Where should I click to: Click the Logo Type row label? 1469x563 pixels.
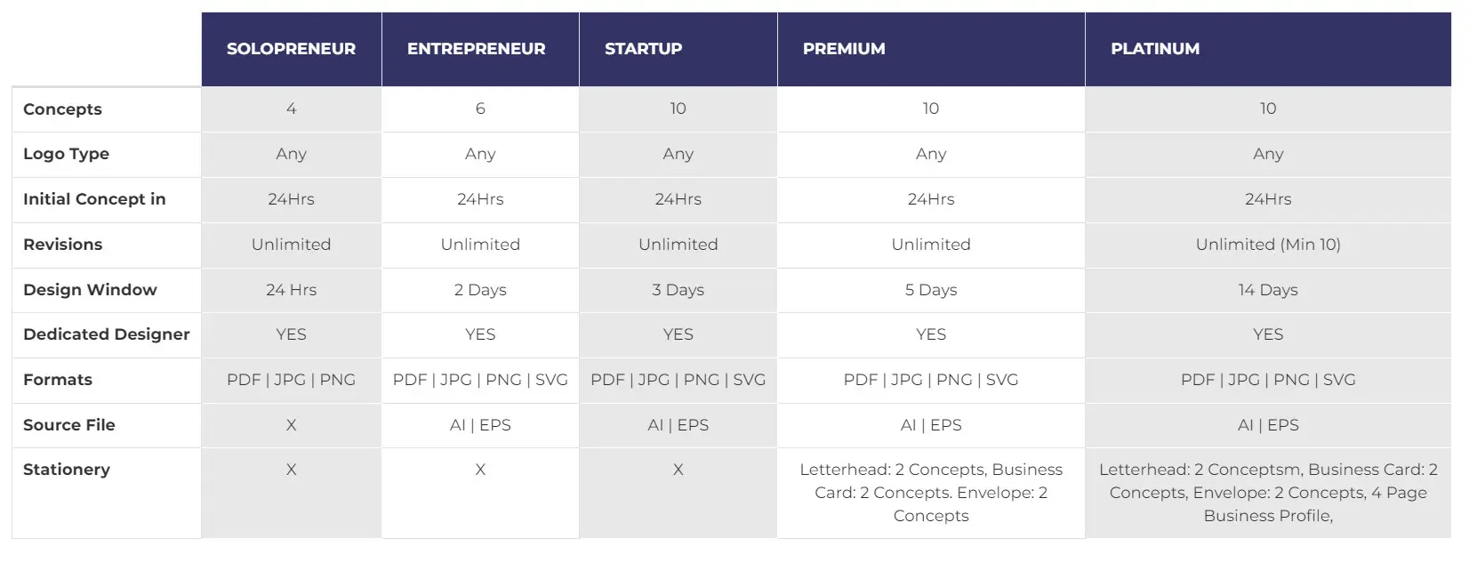coord(66,154)
